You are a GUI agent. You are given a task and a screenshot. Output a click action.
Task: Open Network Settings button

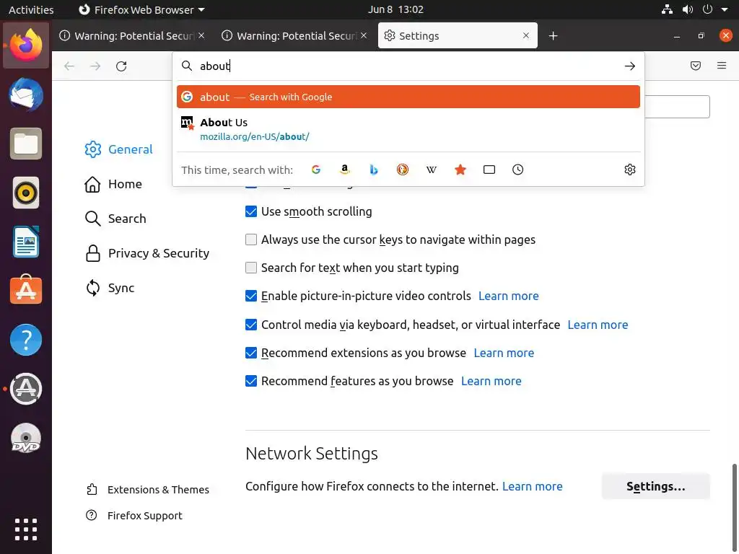pos(655,486)
